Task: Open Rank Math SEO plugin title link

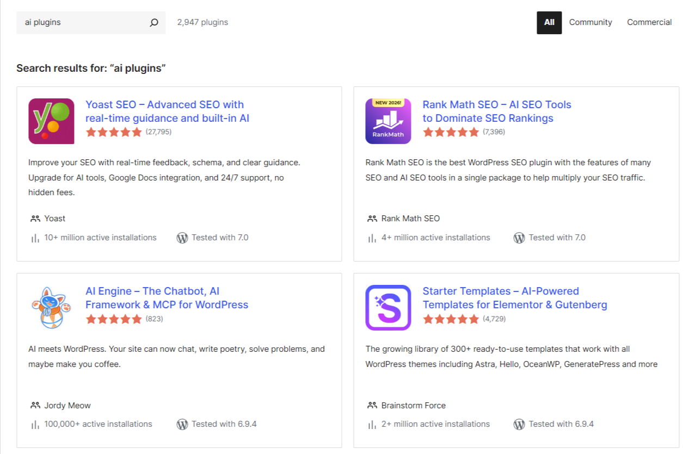Action: [497, 111]
